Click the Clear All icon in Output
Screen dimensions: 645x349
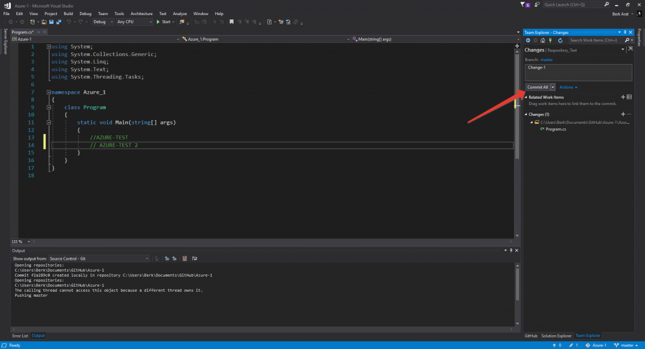pos(185,258)
